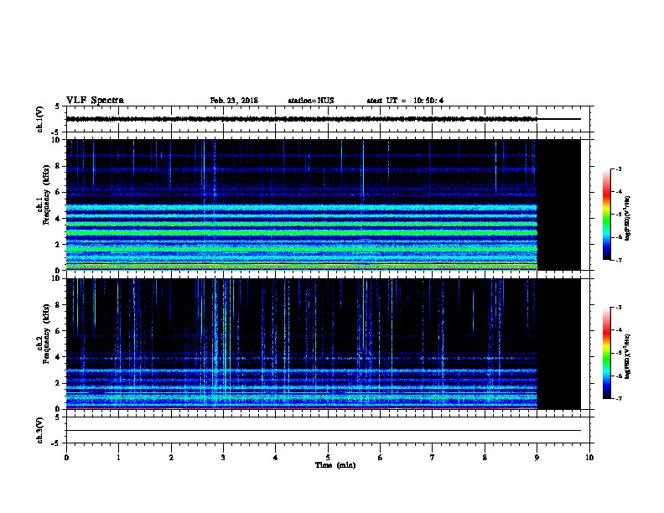This screenshot has width=664, height=513.
Task: Click time axis tick label "3"
Action: [x=223, y=458]
